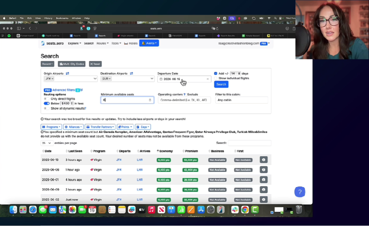Image resolution: width=369 pixels, height=226 pixels.
Task: Remove the JFK origin tag
Action: [x=53, y=79]
